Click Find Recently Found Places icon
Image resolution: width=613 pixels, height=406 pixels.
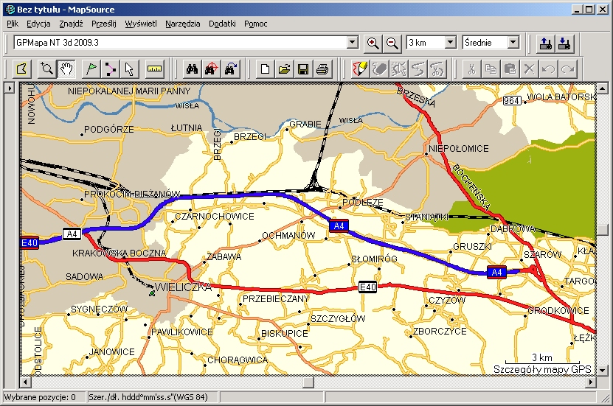click(x=230, y=69)
